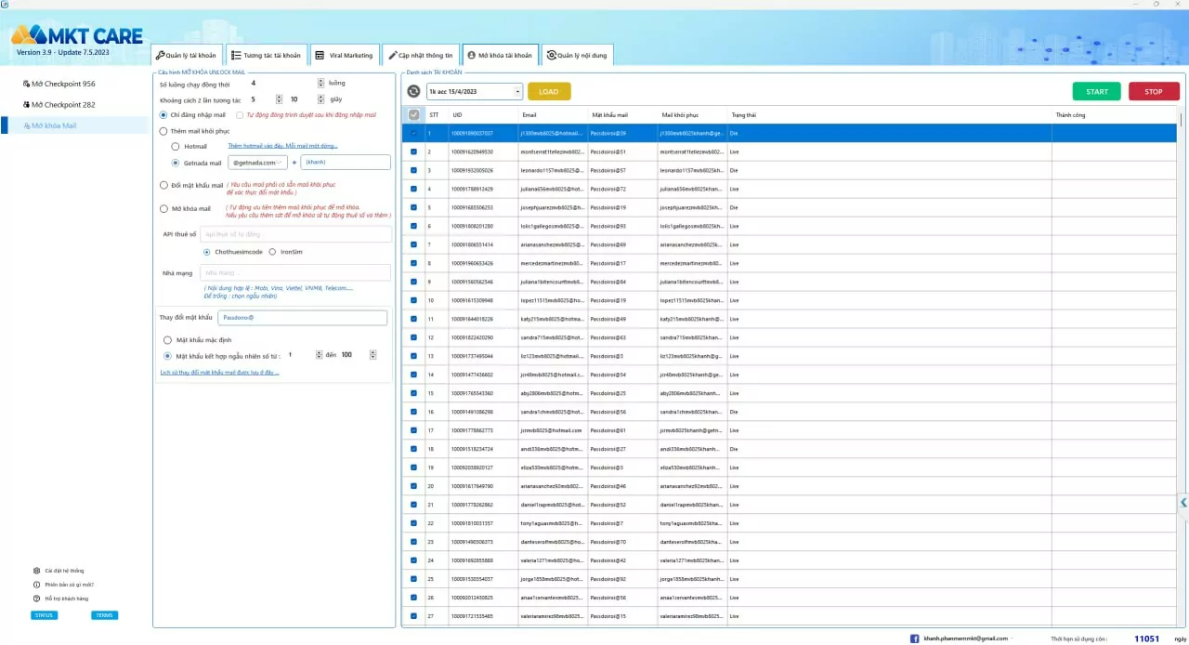
Task: Open the Quản lý nội dung tab
Action: point(577,56)
